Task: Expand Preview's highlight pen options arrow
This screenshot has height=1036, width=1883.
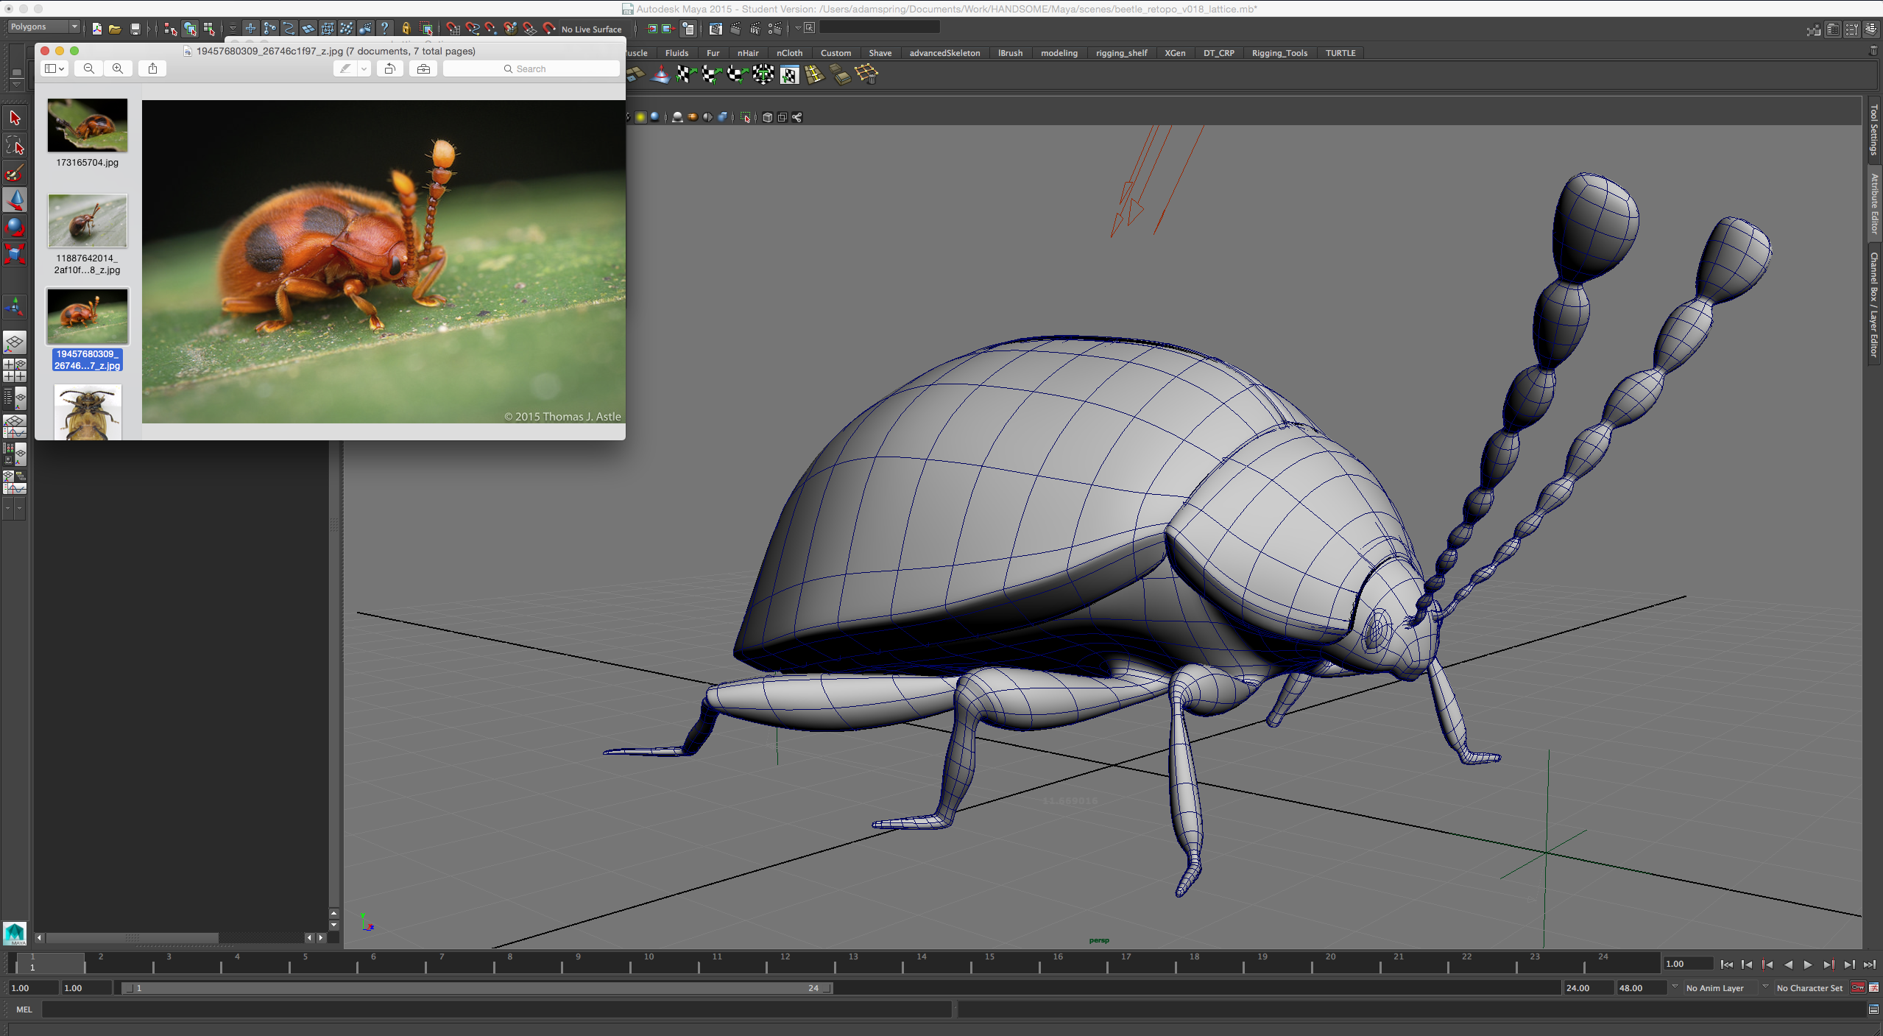Action: 364,68
